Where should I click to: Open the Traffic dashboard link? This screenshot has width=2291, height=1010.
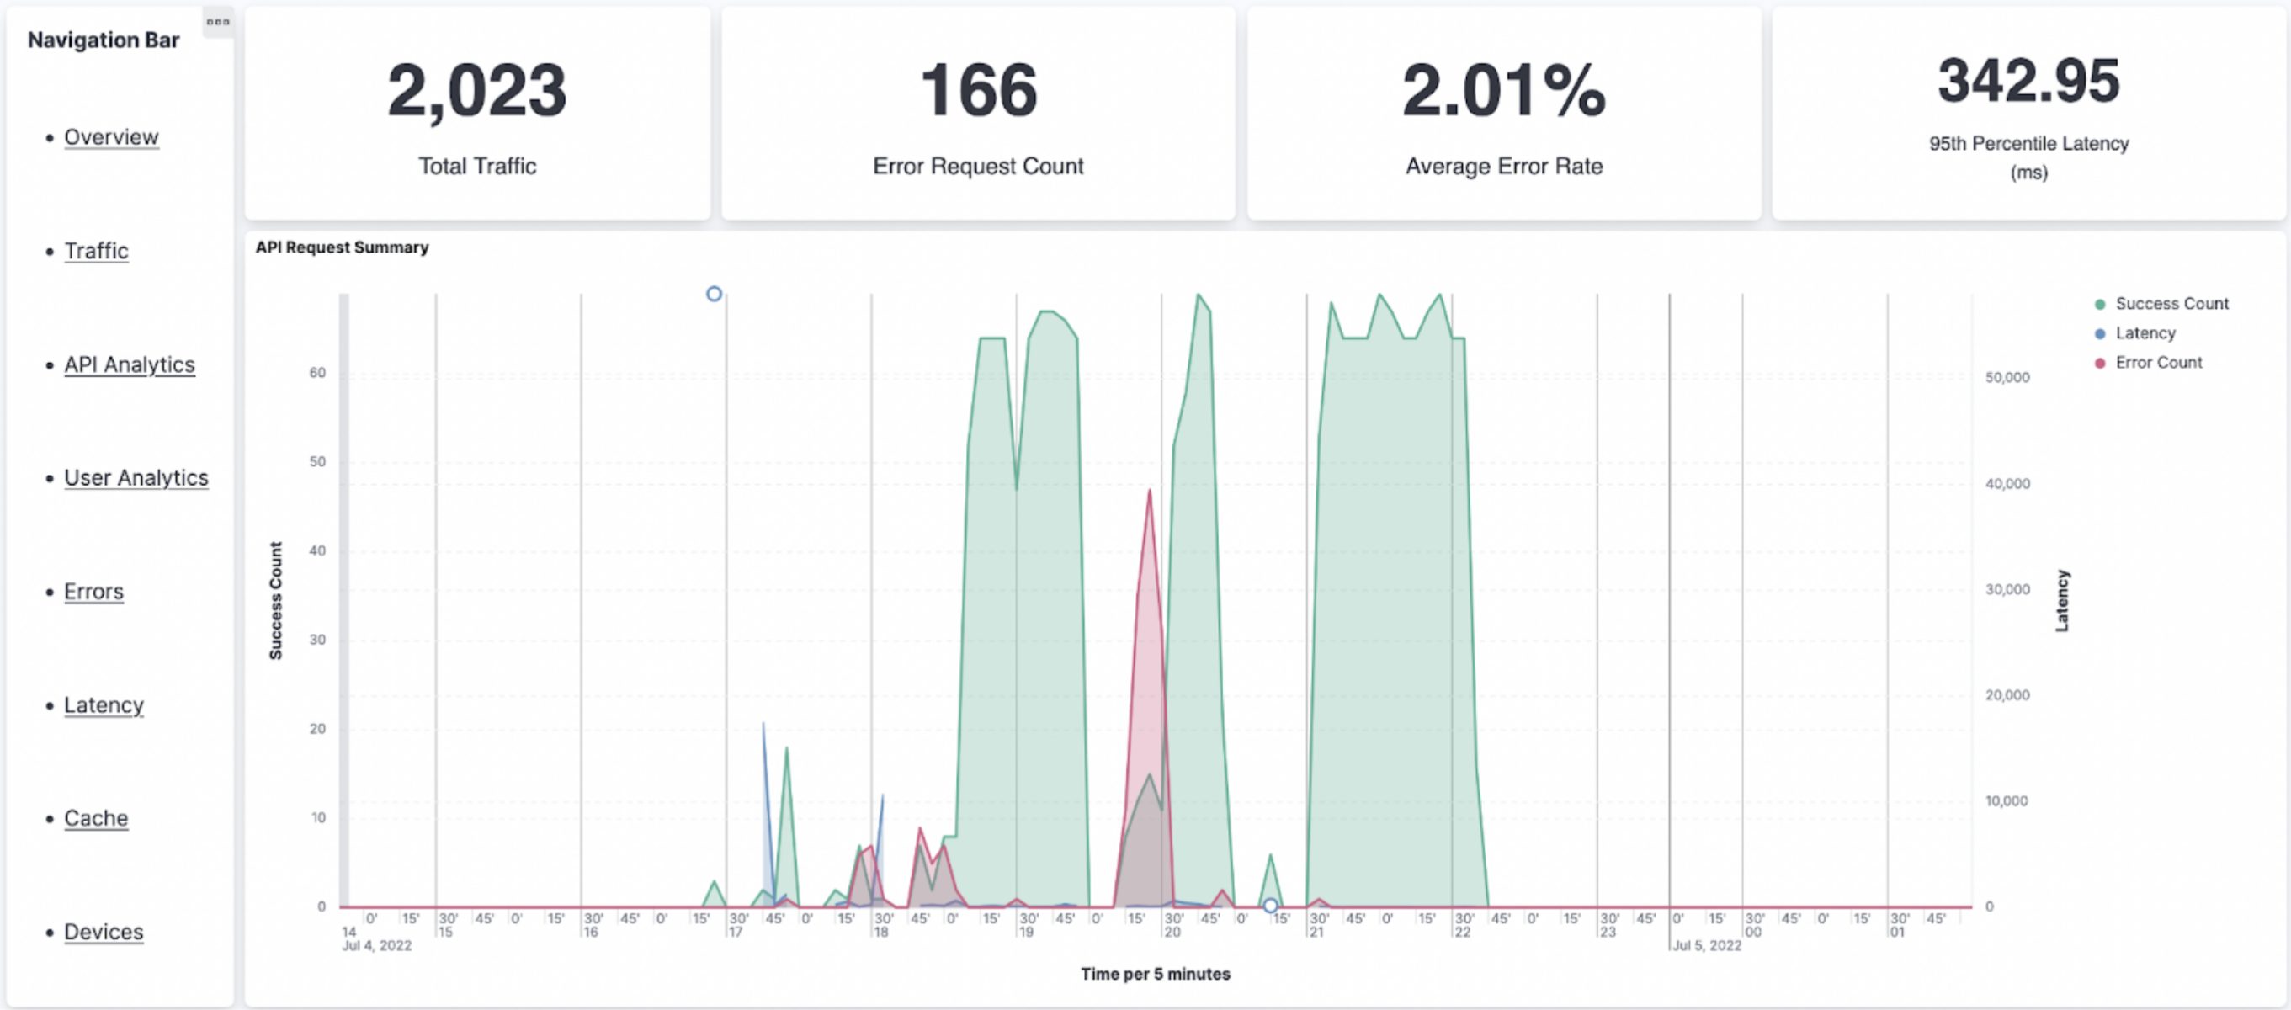click(x=96, y=251)
